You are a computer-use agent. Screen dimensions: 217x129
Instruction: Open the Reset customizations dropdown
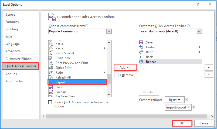(174, 100)
